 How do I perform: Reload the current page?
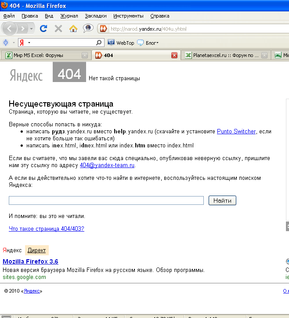(x=43, y=29)
